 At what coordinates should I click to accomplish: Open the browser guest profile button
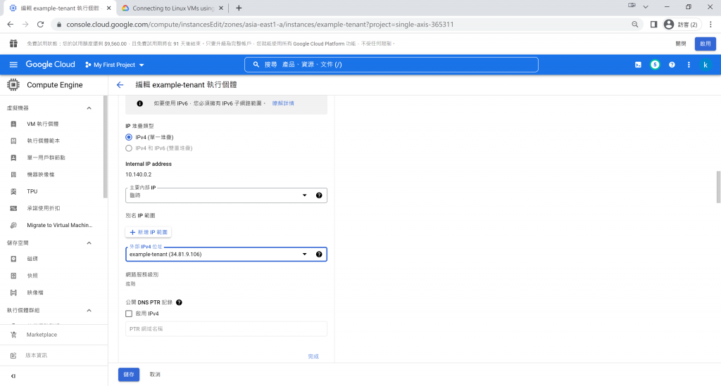click(682, 25)
